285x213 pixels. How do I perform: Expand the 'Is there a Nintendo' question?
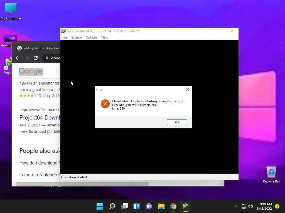(x=40, y=175)
